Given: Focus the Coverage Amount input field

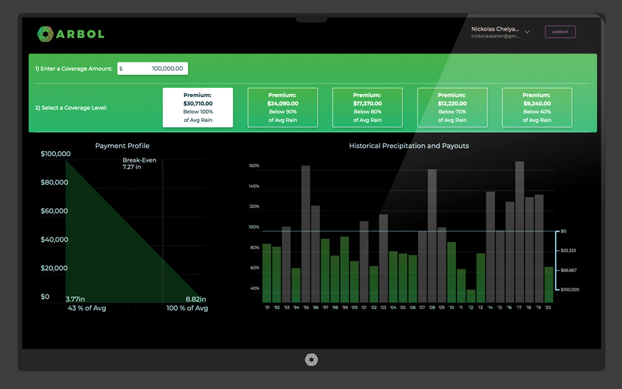Looking at the screenshot, I should 153,68.
